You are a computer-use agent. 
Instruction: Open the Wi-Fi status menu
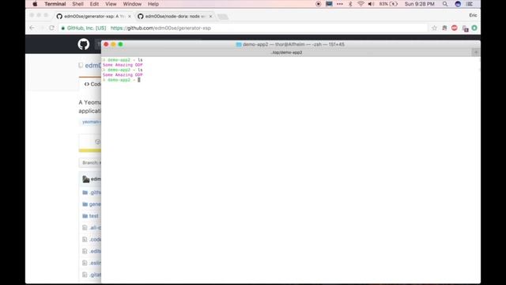coord(361,4)
